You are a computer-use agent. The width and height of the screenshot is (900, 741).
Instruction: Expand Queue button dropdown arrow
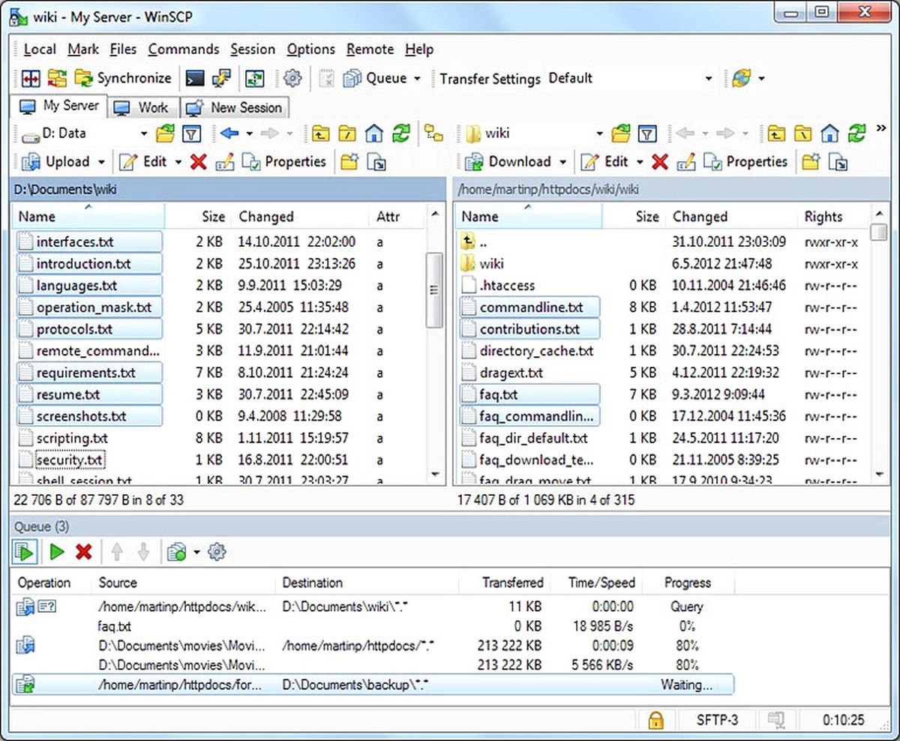point(418,78)
